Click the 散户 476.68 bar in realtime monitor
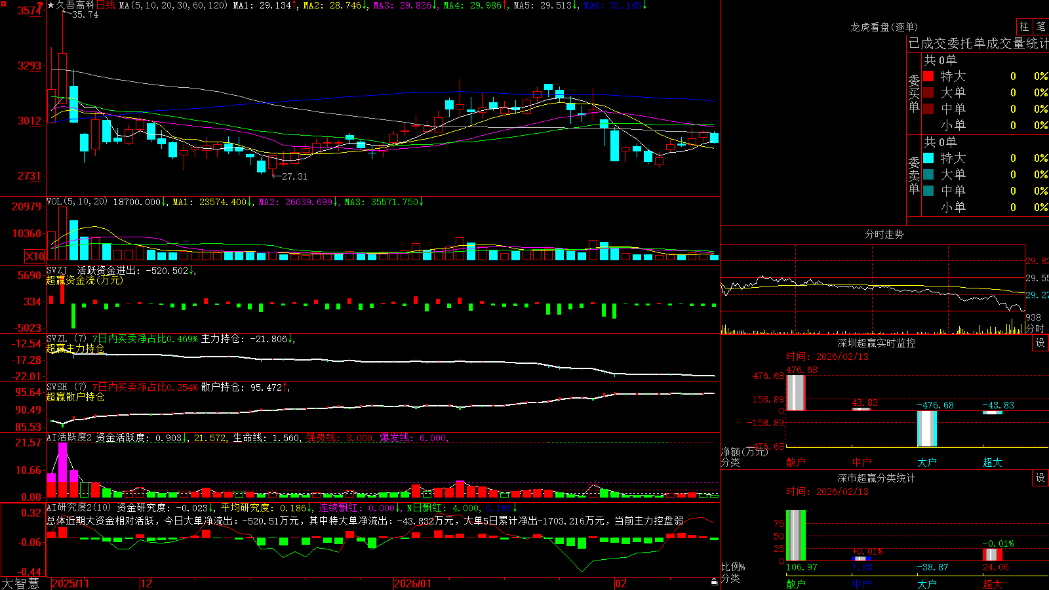The width and height of the screenshot is (1049, 590). 795,392
